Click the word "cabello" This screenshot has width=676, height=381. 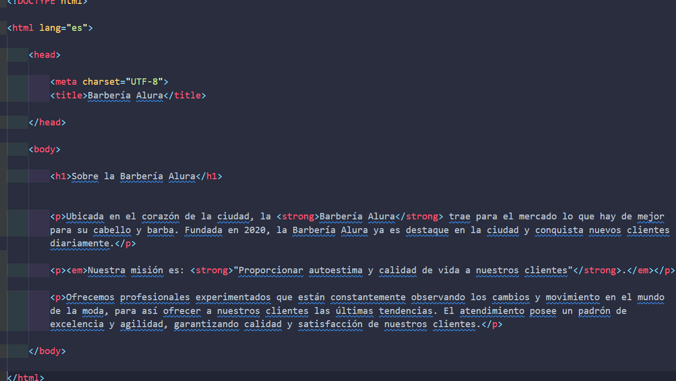pyautogui.click(x=112, y=230)
